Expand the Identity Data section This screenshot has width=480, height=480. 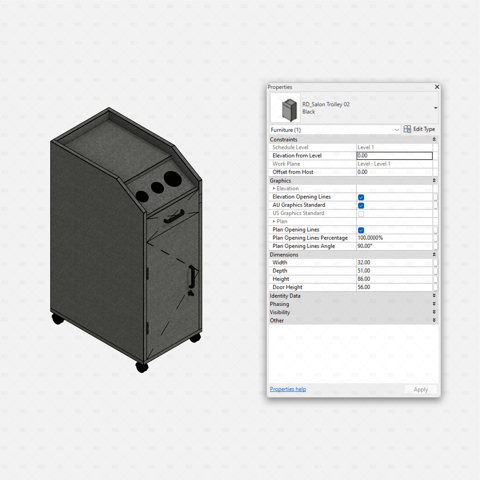pos(434,295)
